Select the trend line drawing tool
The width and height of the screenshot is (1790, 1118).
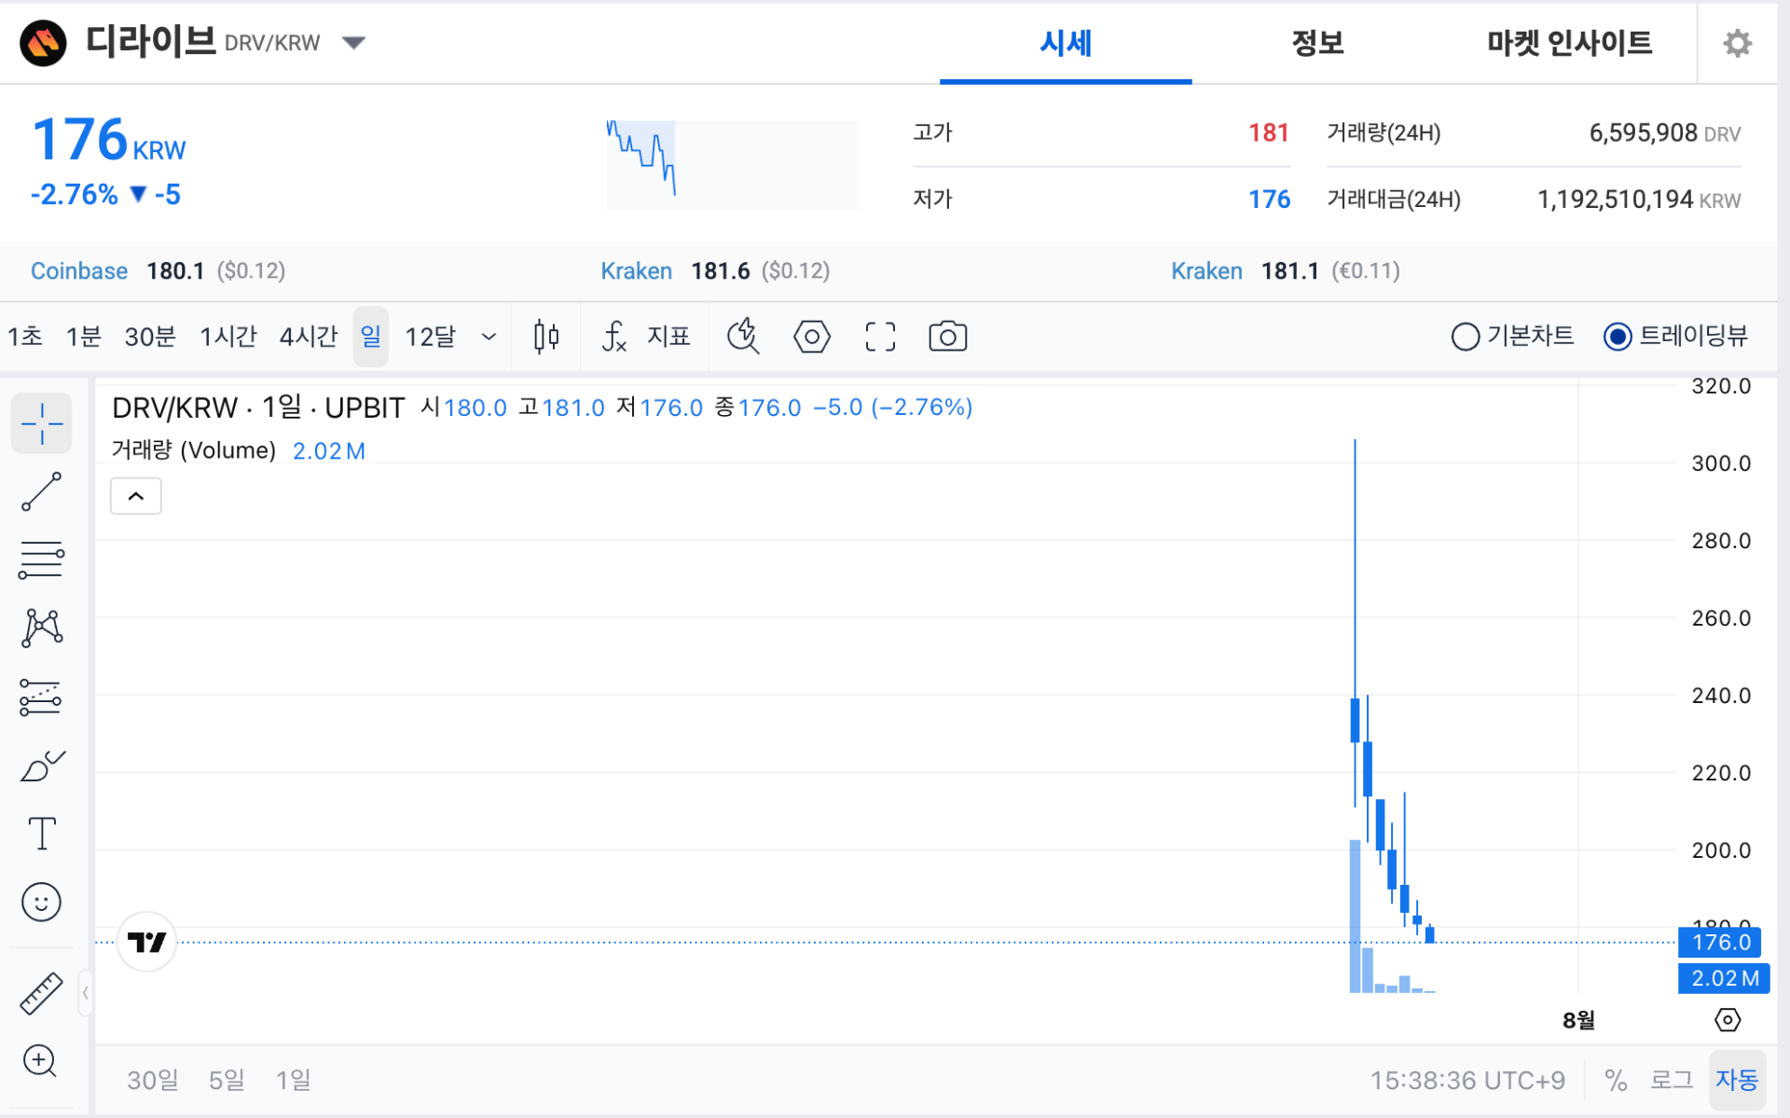point(42,492)
